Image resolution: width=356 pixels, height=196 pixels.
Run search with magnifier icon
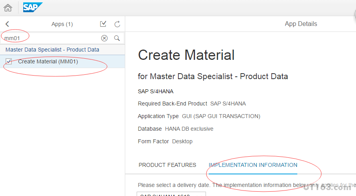(117, 38)
